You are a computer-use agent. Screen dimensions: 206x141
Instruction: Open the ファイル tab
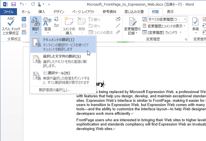pos(8,12)
